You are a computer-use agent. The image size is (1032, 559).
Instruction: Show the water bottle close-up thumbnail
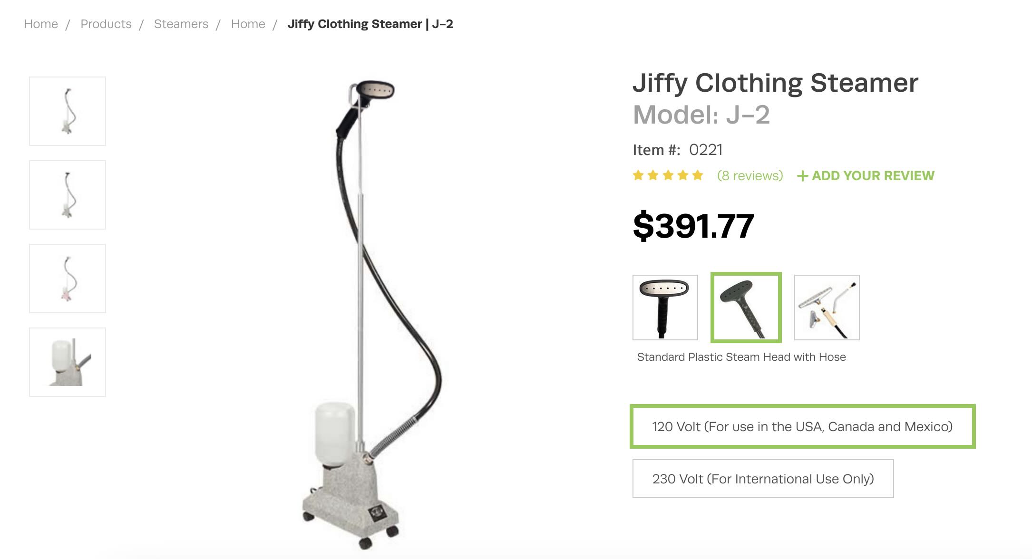point(68,362)
